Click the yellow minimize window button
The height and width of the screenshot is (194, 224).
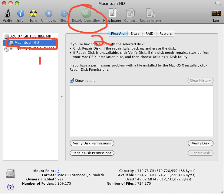pyautogui.click(x=11, y=3)
